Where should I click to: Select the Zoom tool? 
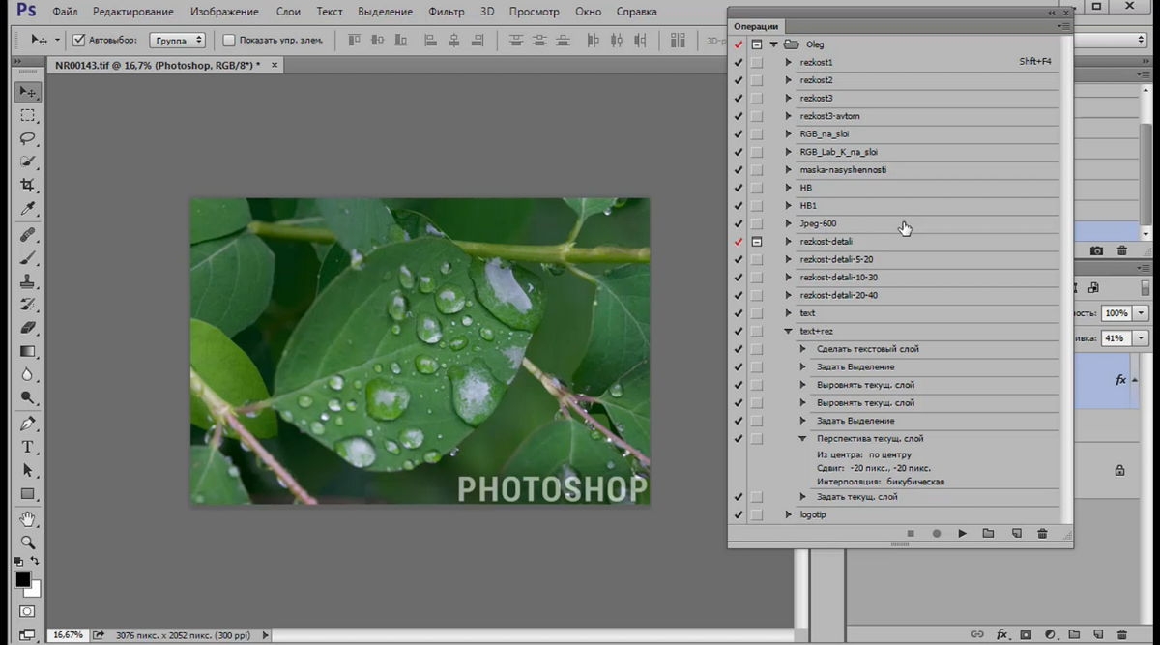[x=28, y=542]
